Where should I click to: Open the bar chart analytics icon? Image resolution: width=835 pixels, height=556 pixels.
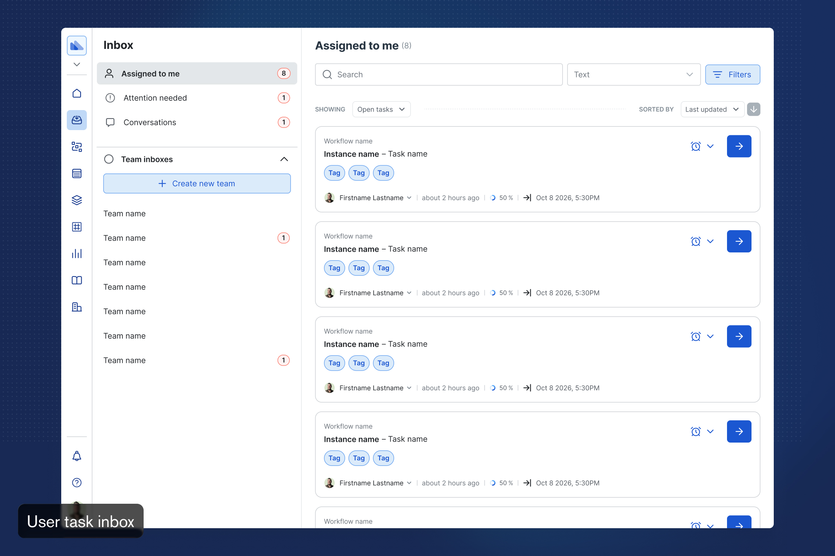[x=77, y=254]
